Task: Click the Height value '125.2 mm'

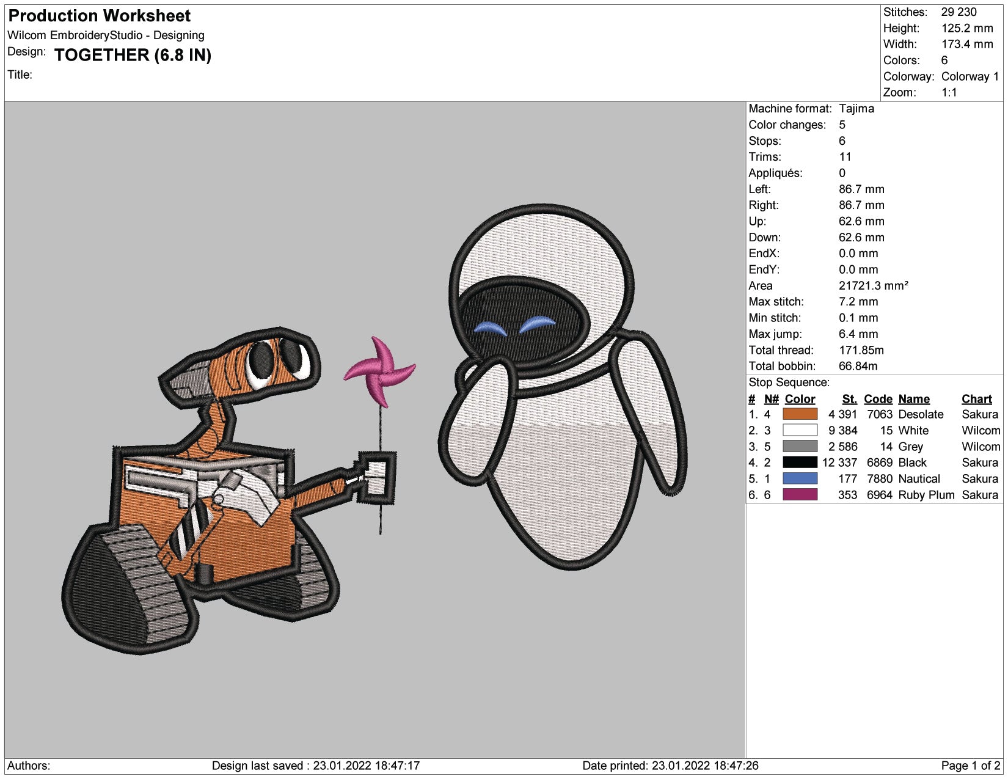Action: 967,28
